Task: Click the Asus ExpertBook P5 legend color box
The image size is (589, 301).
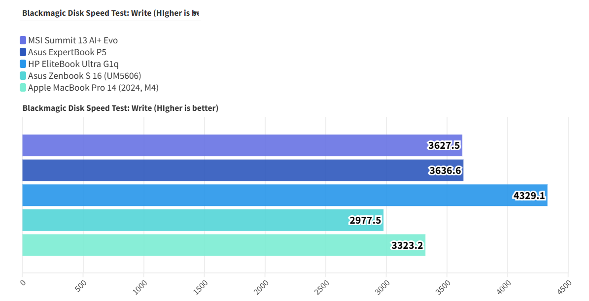Action: tap(23, 52)
